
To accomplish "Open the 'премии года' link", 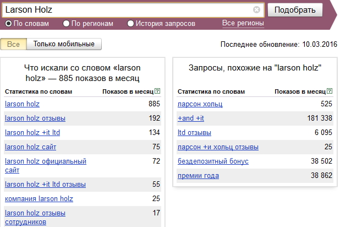I will (198, 176).
